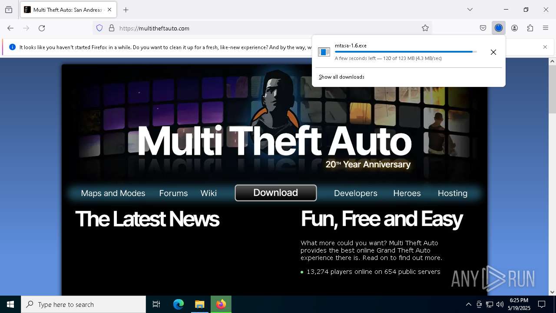
Task: Close the Multi Theft Auto tab
Action: click(109, 10)
